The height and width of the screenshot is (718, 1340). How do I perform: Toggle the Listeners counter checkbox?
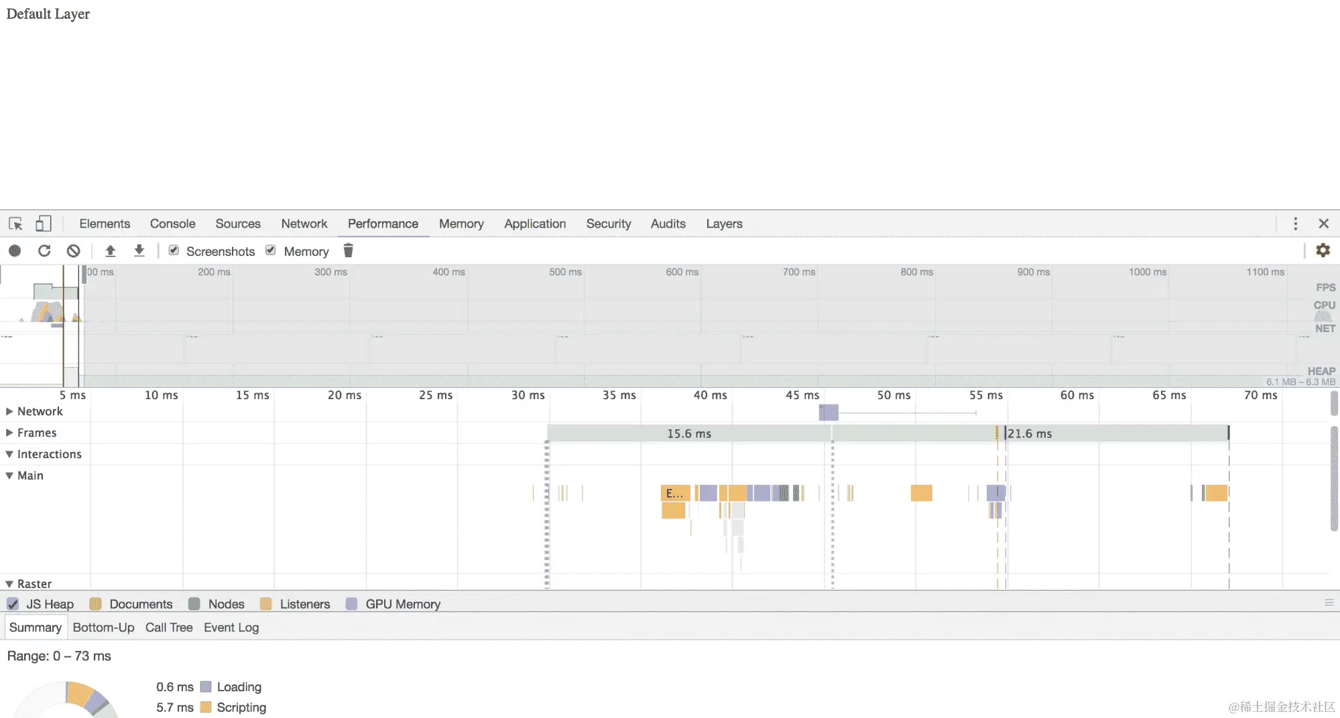coord(265,604)
